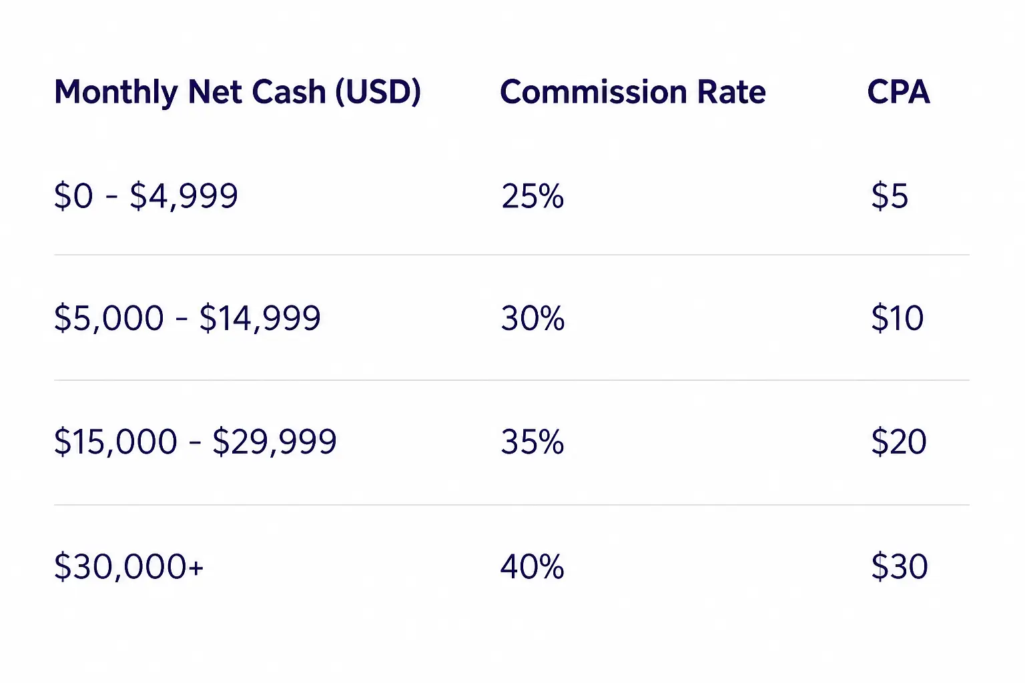
Task: Select the $0 - $4,999 tier cell
Action: (146, 196)
